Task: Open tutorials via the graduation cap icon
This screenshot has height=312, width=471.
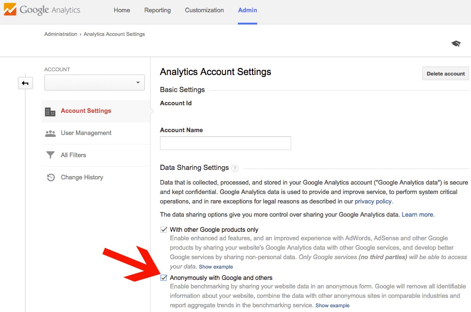Action: click(455, 42)
